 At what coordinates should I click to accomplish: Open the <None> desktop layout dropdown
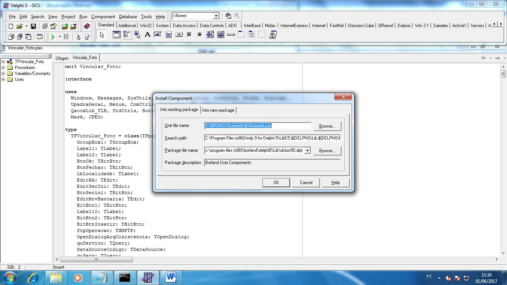point(216,16)
